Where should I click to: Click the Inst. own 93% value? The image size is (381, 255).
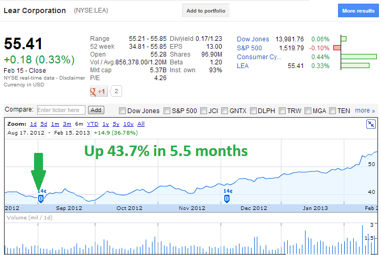215,70
